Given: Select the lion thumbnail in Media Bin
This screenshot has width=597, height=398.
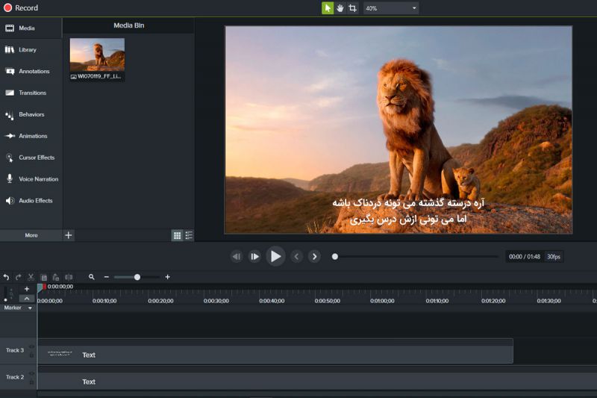Looking at the screenshot, I should click(97, 55).
